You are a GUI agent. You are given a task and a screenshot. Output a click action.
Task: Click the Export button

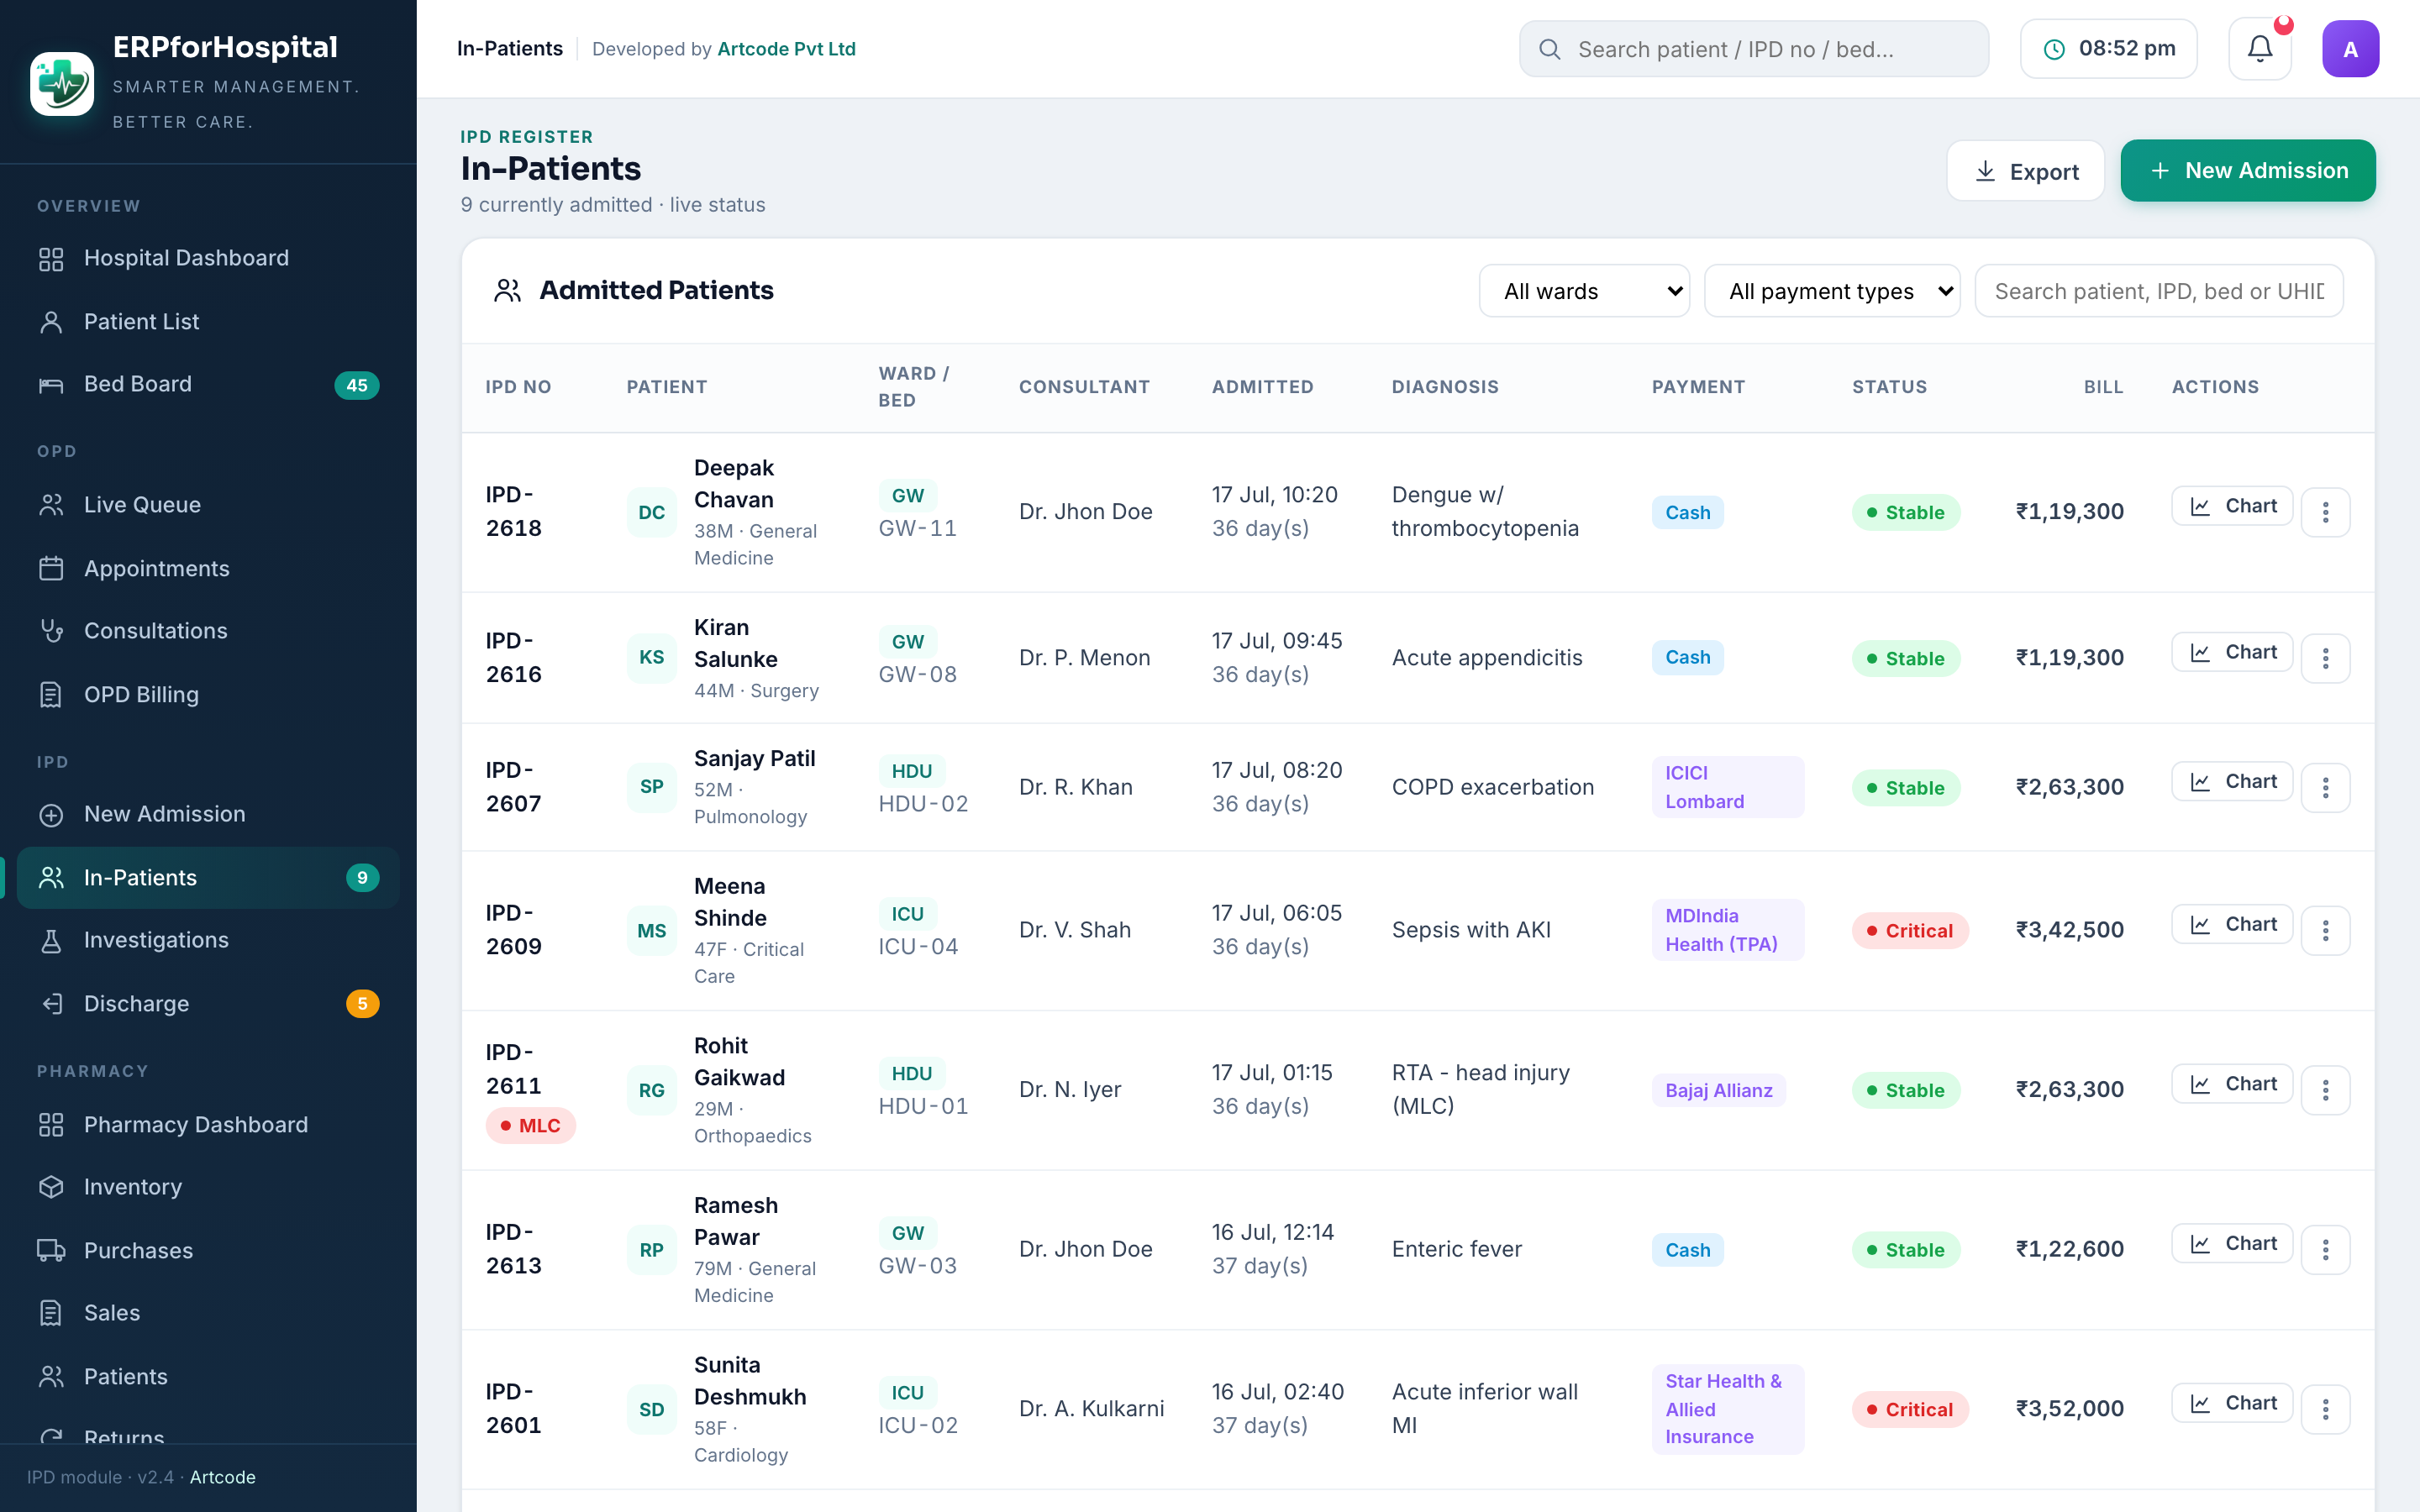click(x=2025, y=171)
